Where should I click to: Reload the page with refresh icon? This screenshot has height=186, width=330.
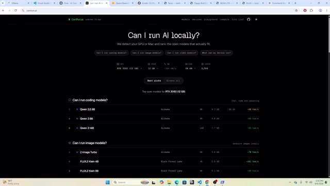click(x=15, y=10)
